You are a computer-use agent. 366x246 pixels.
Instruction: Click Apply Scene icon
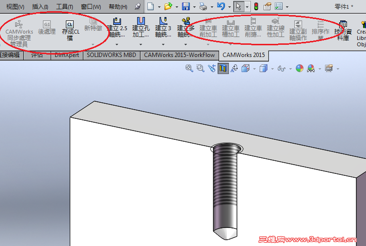click(x=311, y=68)
